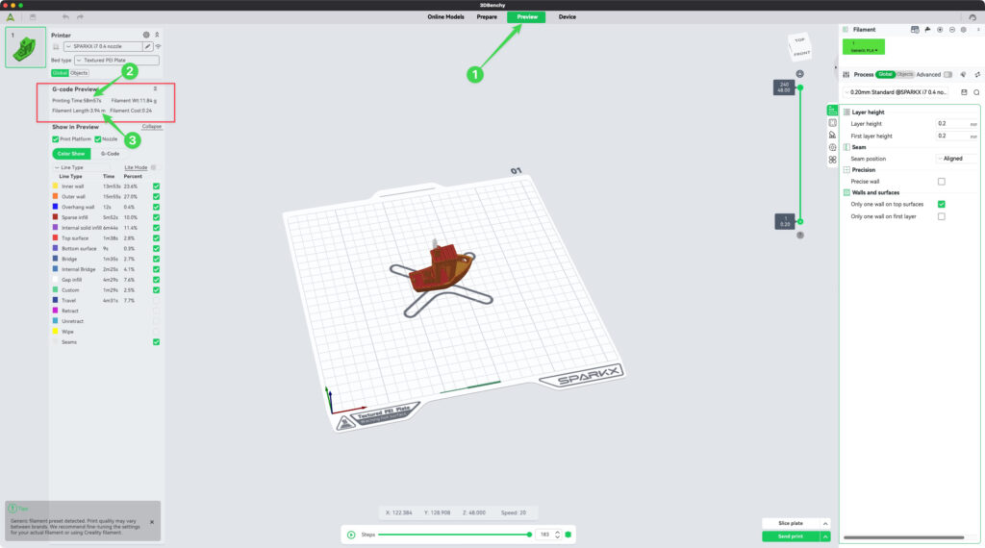Click the printer settings gear icon
Screen dimensions: 985x548
coord(146,35)
